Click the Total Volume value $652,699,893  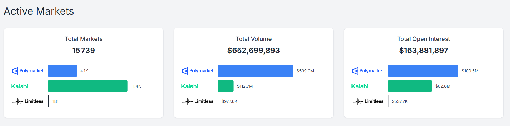[x=253, y=50]
